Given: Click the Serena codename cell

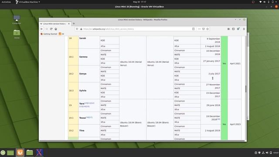Looking at the screenshot, I should tap(89, 57).
